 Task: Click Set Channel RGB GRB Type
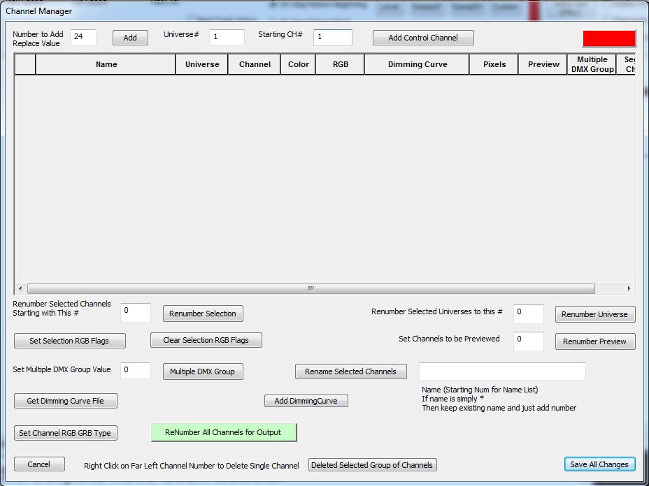click(x=66, y=433)
